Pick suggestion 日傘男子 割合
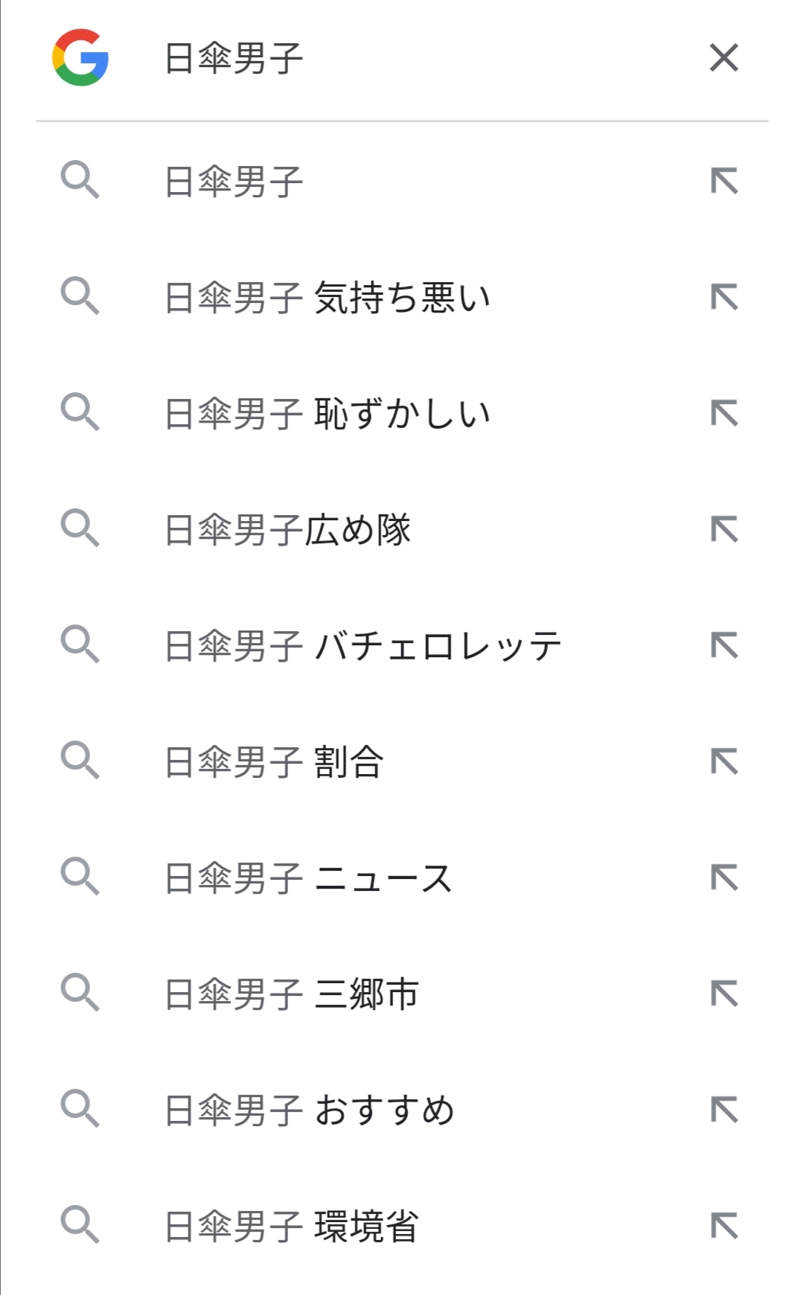Screen dimensions: 804x1295 [x=274, y=762]
